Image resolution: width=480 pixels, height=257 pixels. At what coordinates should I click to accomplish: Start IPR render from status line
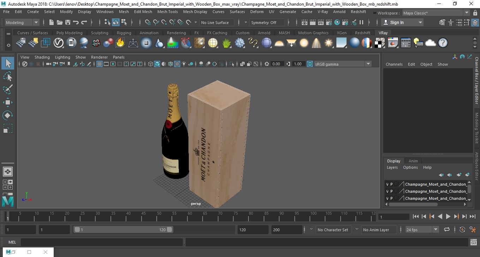click(x=321, y=22)
